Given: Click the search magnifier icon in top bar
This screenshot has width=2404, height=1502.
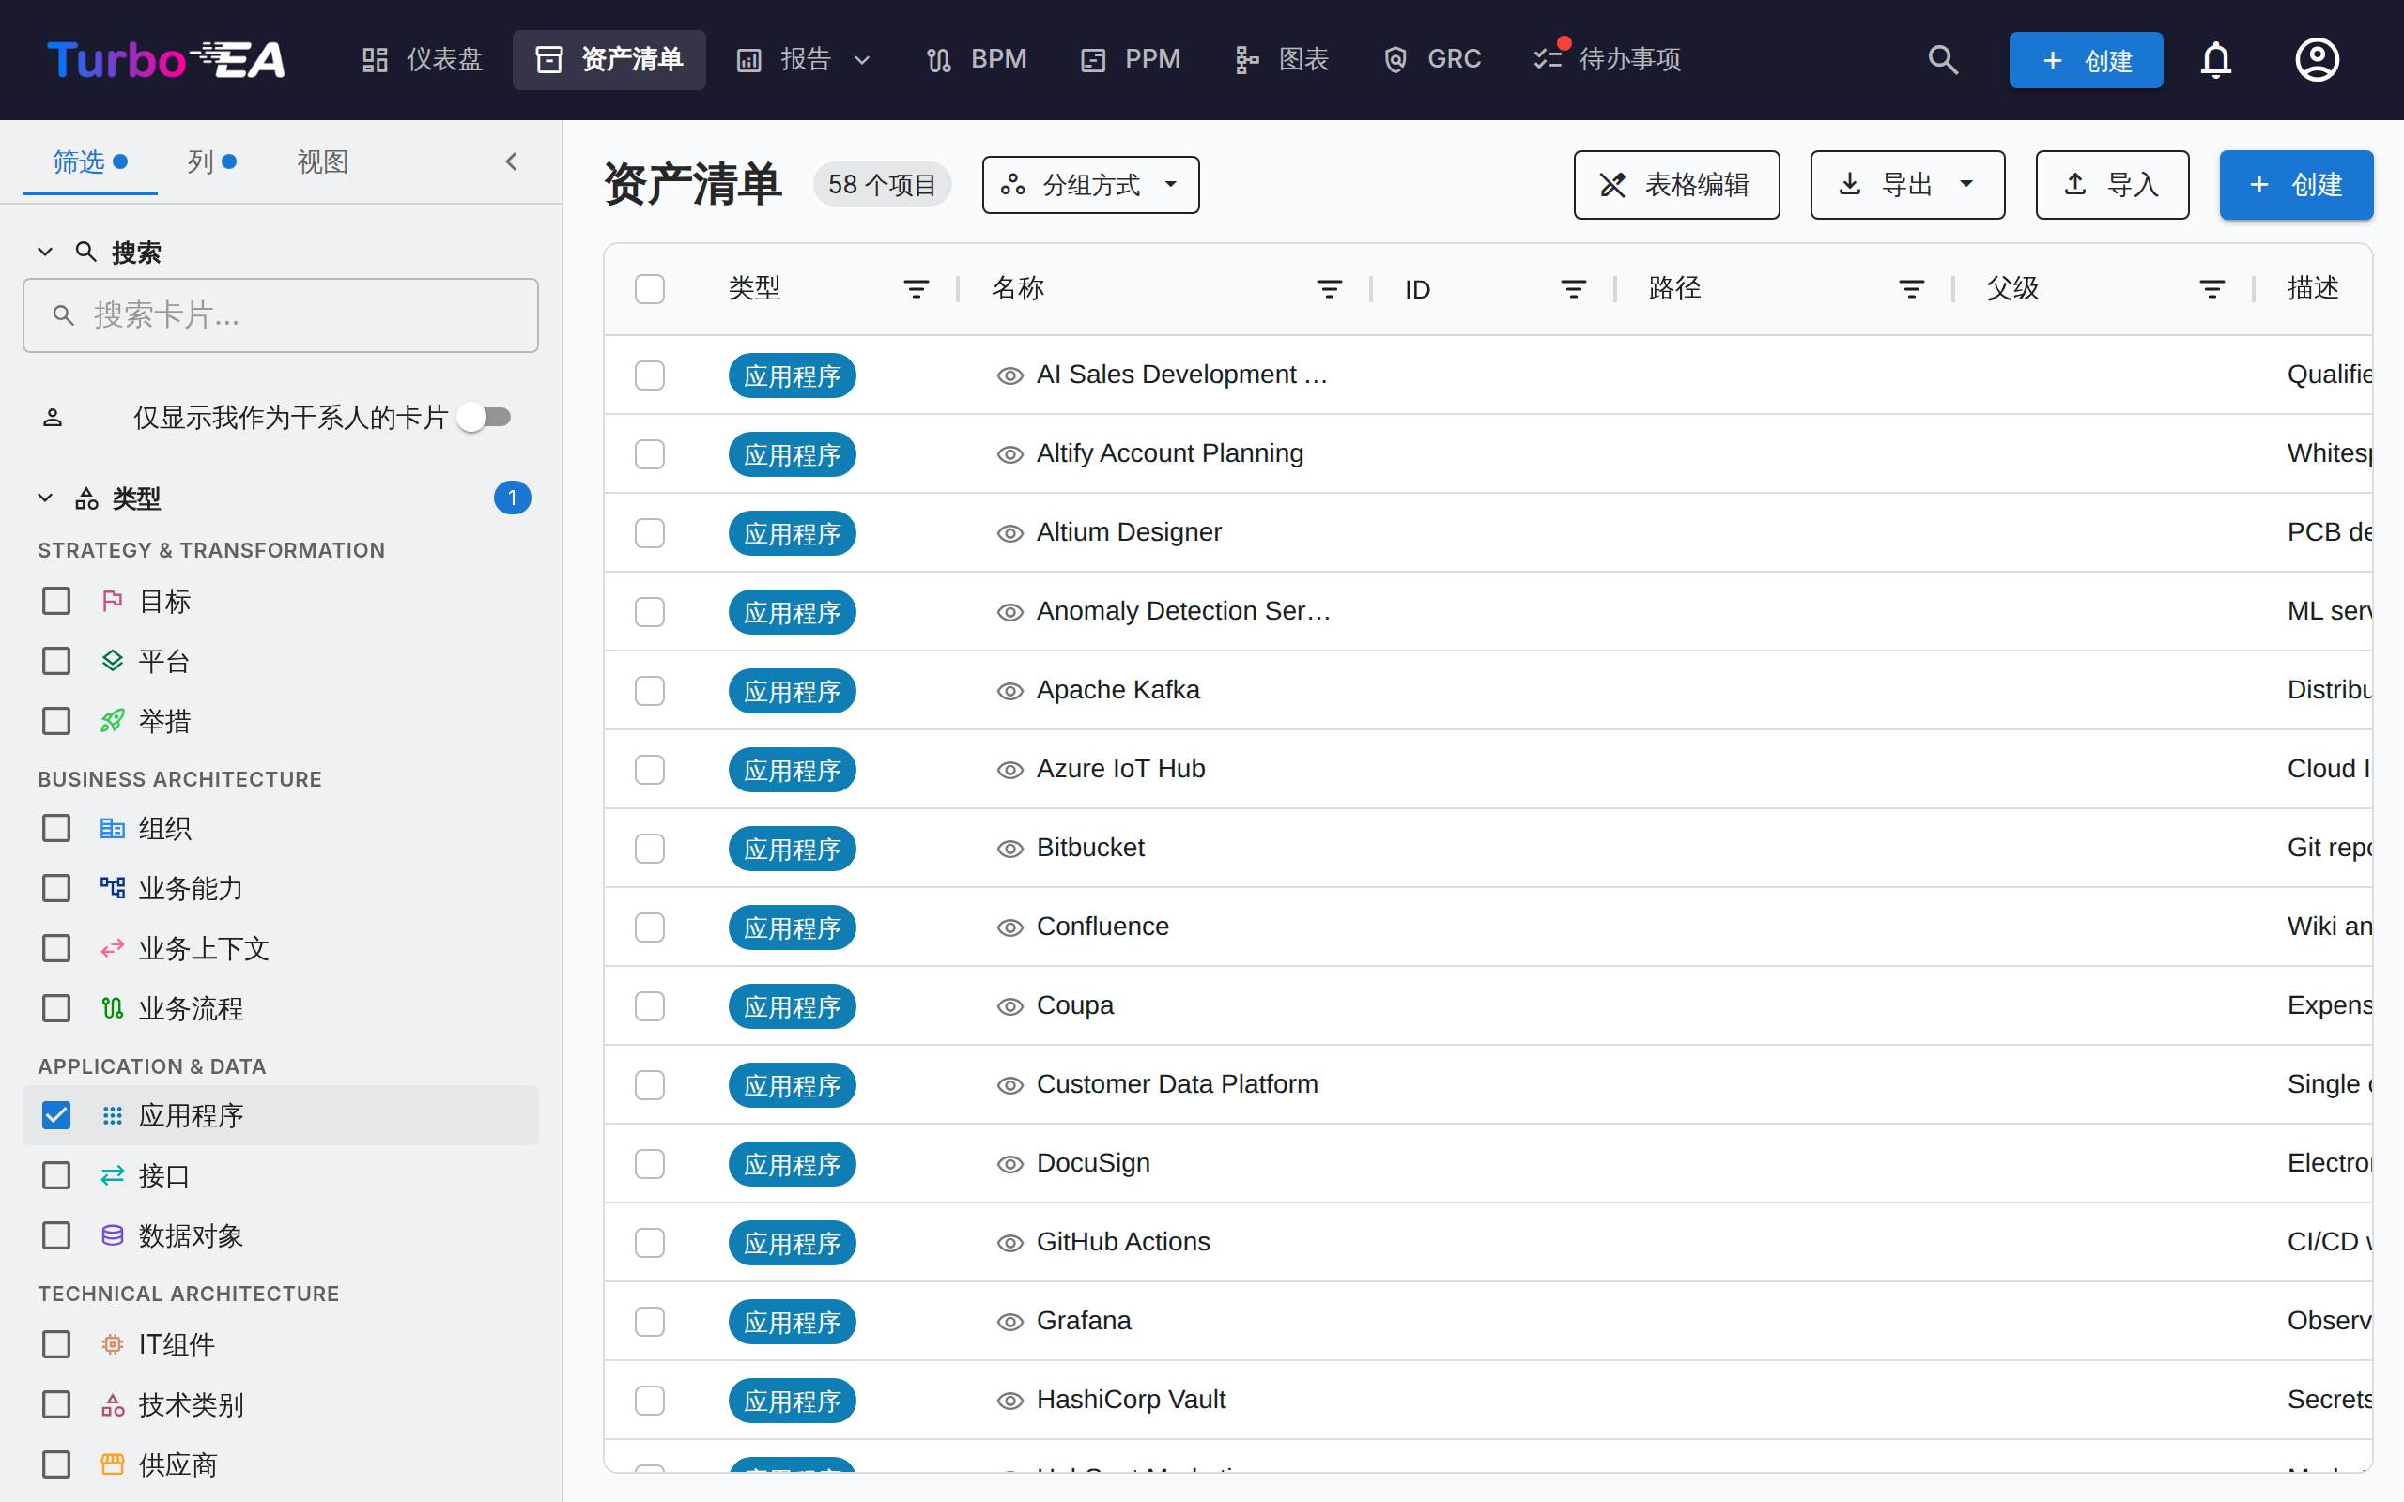Looking at the screenshot, I should pyautogui.click(x=1943, y=59).
